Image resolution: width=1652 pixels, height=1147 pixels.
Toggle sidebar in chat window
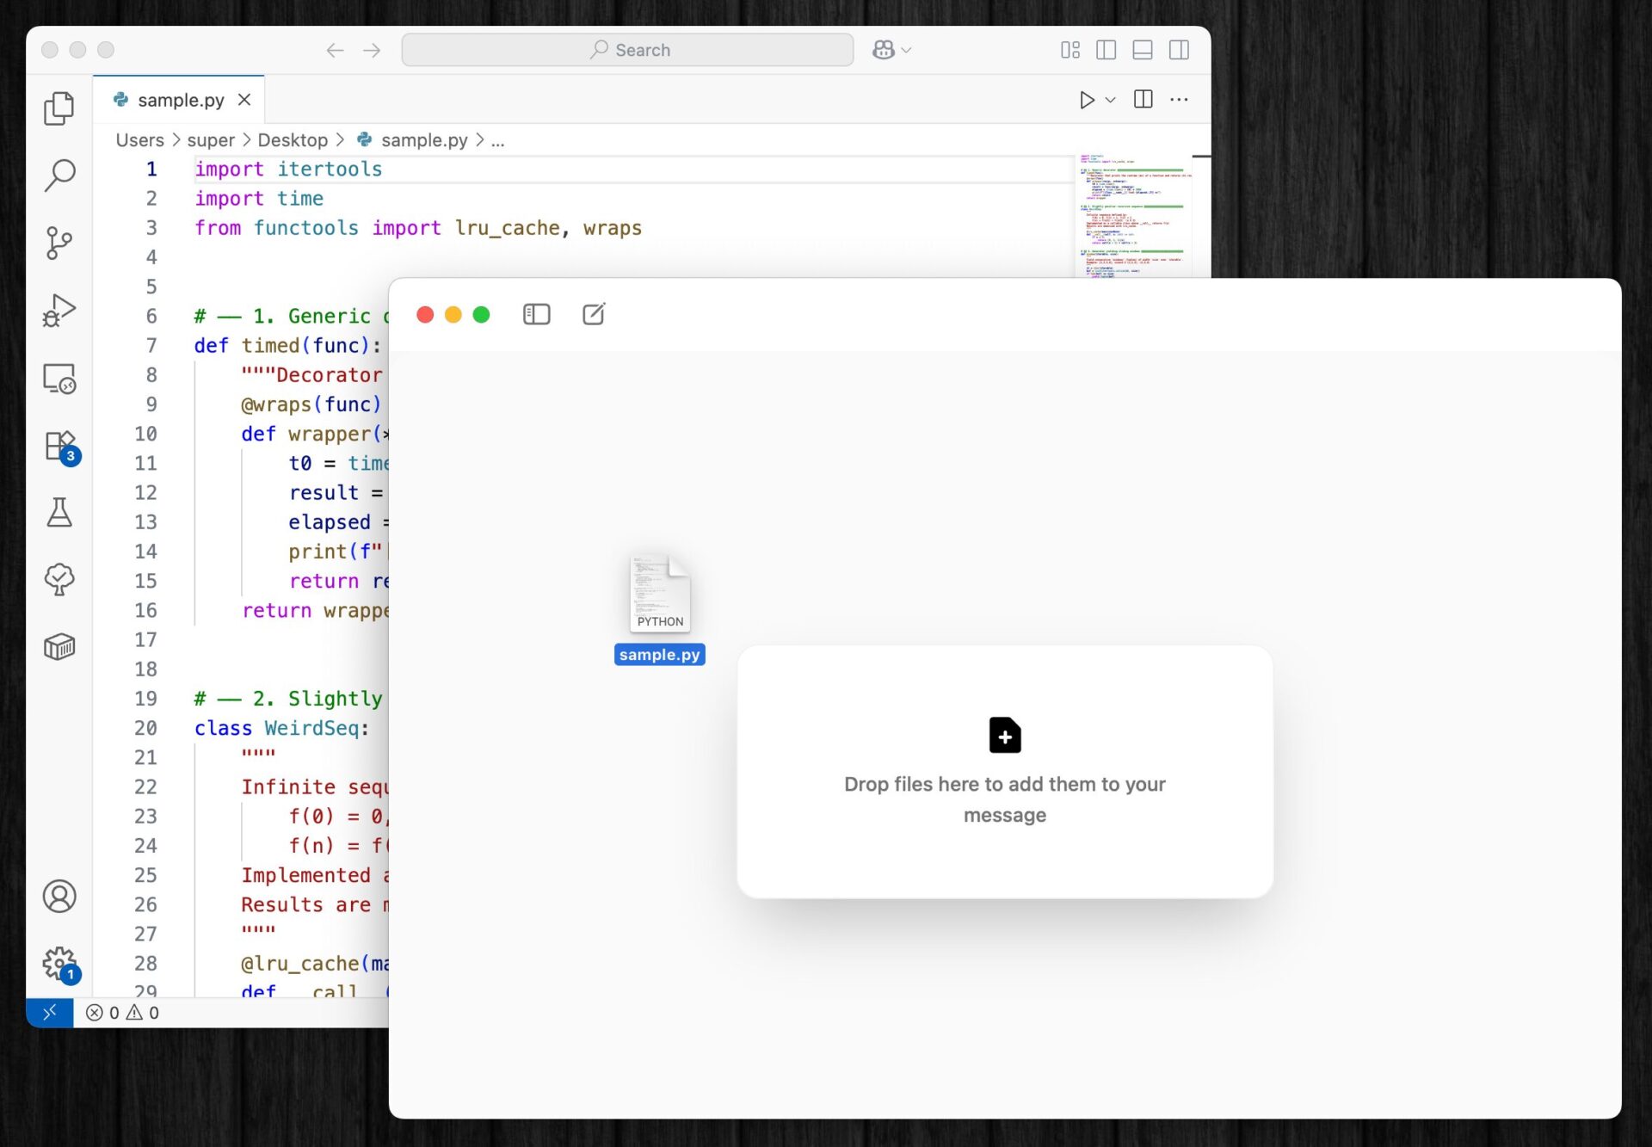click(x=536, y=314)
